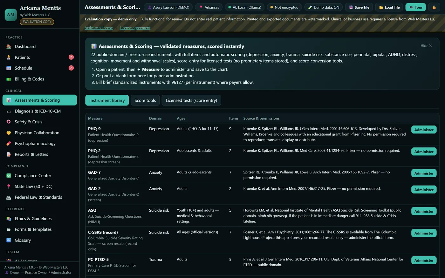Open the Arkansas state selector
This screenshot has height=278, width=445.
tap(209, 7)
